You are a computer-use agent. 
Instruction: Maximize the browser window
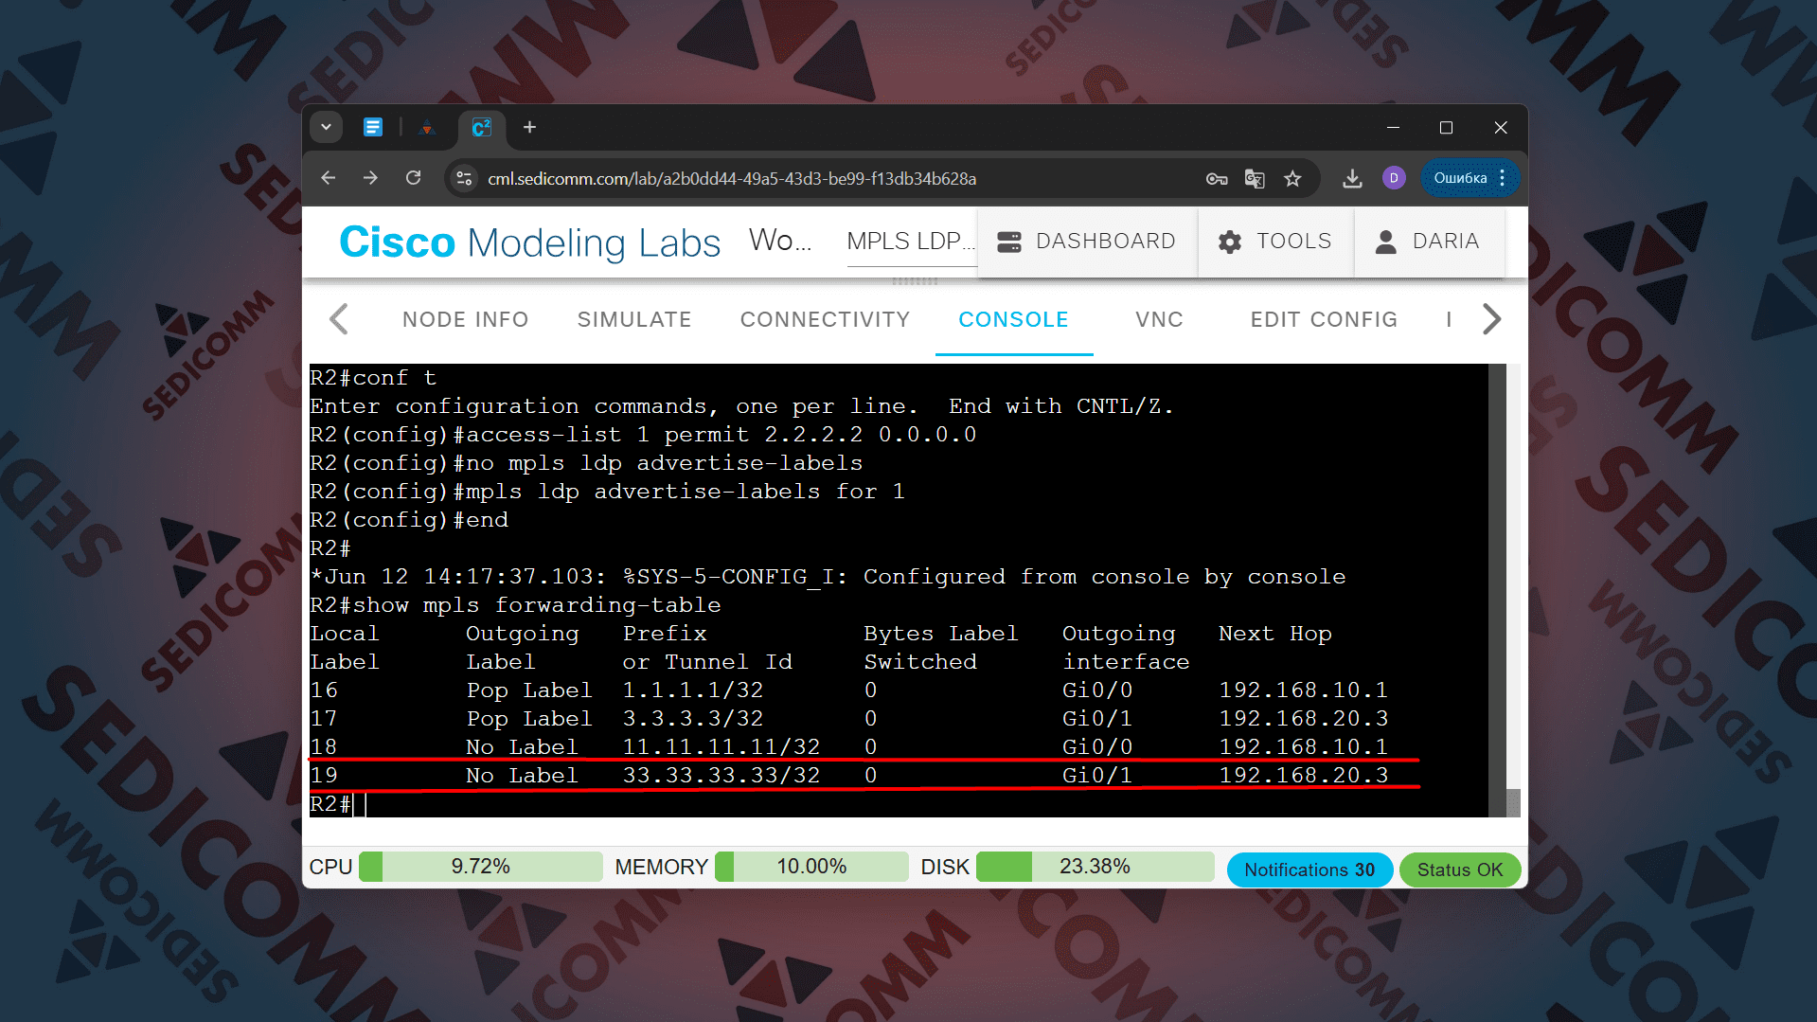point(1446,127)
